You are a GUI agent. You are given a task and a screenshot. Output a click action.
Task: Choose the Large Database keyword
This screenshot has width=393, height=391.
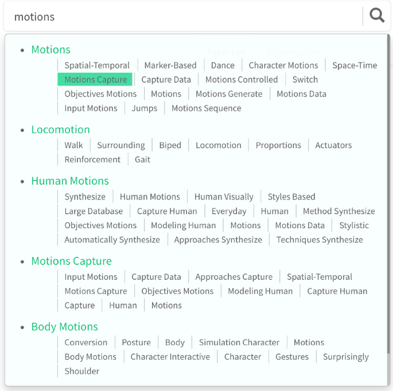click(94, 211)
